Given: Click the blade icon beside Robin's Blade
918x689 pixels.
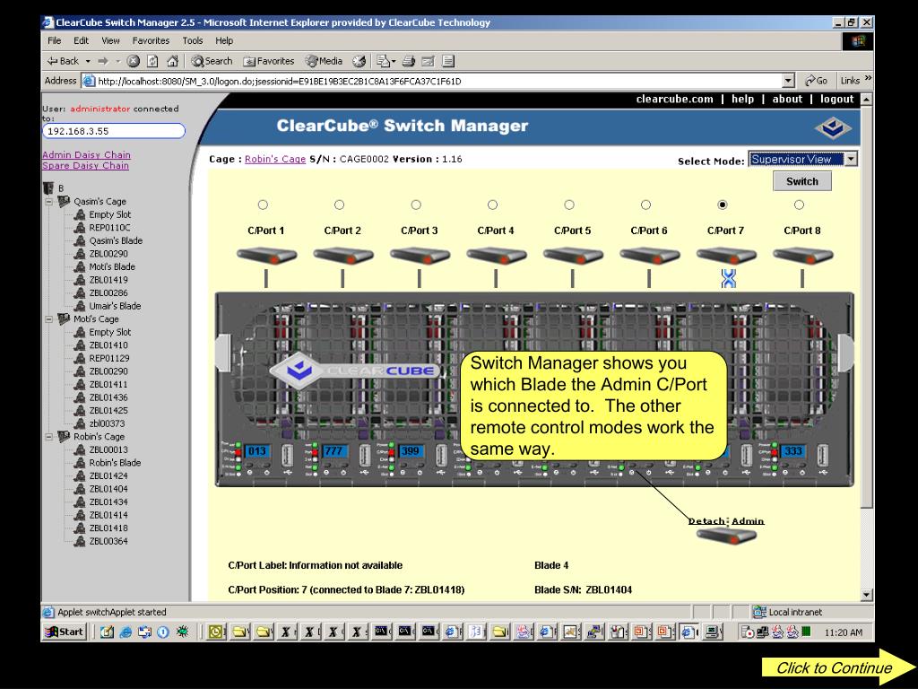Looking at the screenshot, I should pyautogui.click(x=80, y=462).
